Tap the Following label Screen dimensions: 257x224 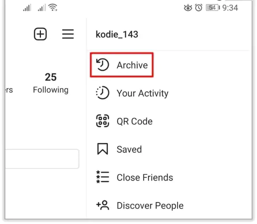point(51,90)
